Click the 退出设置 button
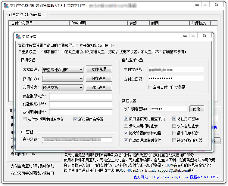 (99, 87)
